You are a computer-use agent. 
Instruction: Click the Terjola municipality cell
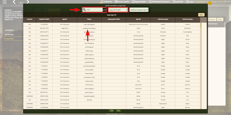click(163, 28)
